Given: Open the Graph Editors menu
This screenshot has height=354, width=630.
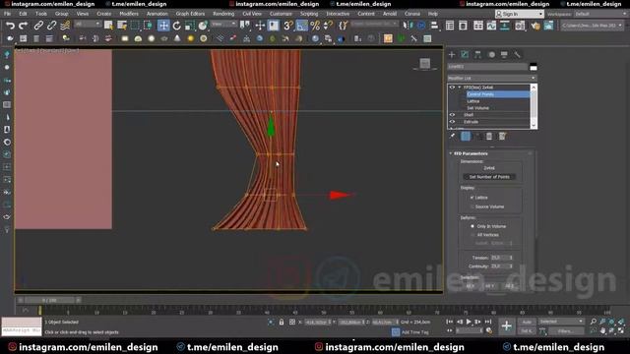Looking at the screenshot, I should 190,14.
